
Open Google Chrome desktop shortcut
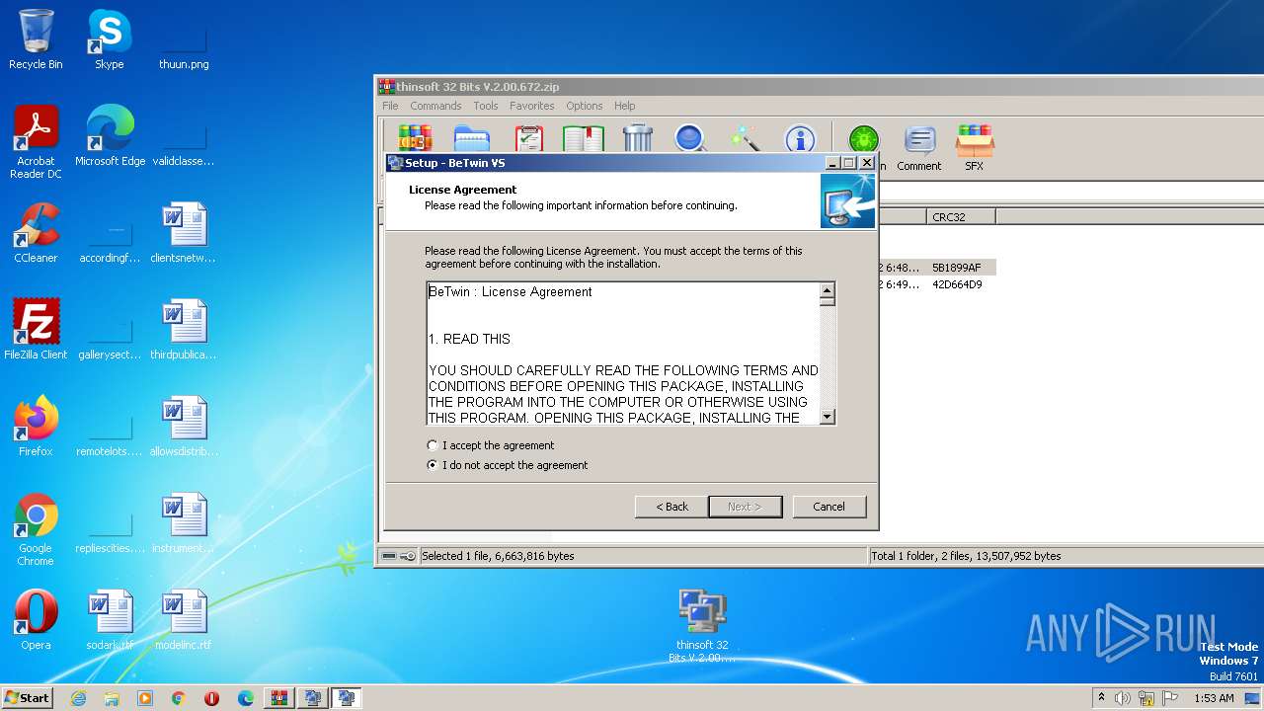click(x=36, y=529)
